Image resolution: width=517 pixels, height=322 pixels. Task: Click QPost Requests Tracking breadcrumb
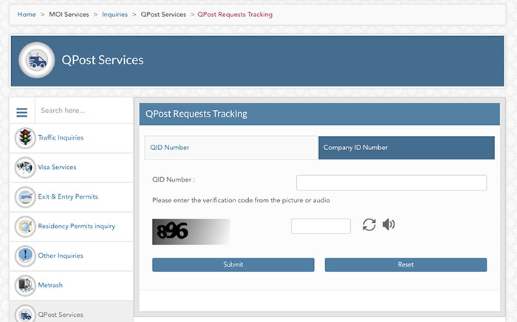pyautogui.click(x=235, y=15)
